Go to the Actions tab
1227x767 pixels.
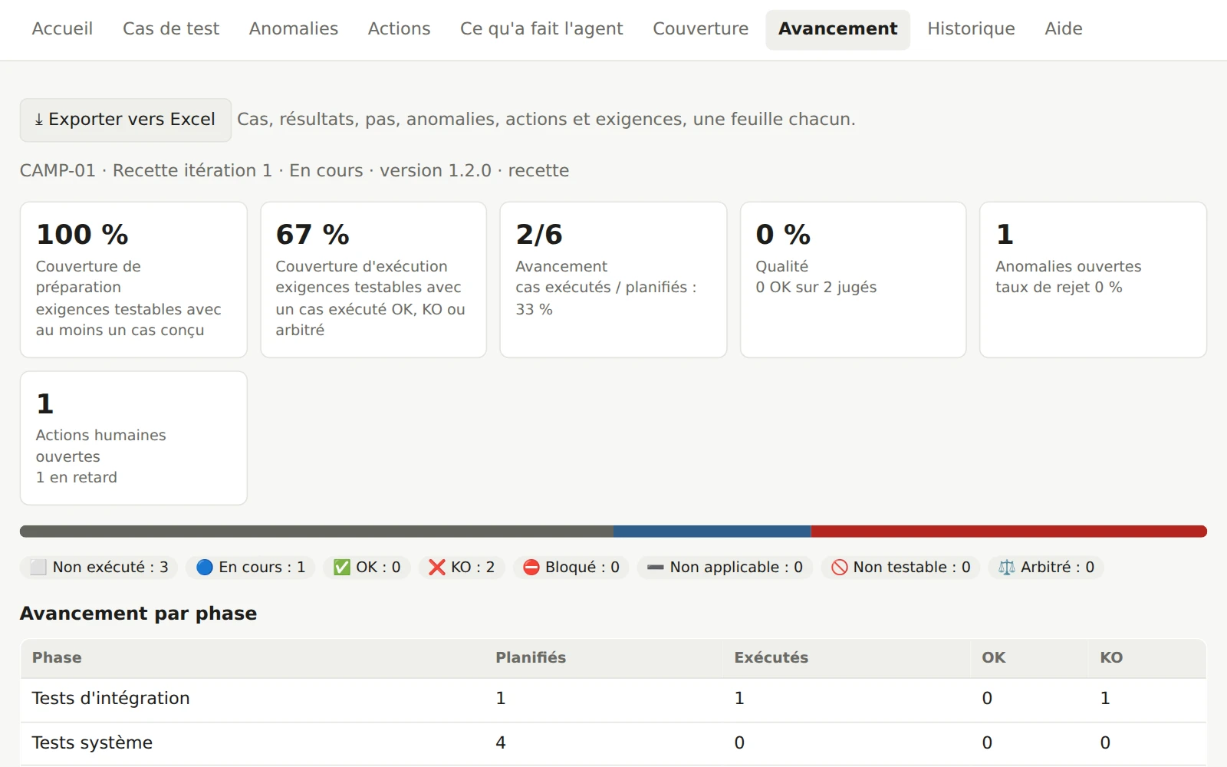point(399,29)
